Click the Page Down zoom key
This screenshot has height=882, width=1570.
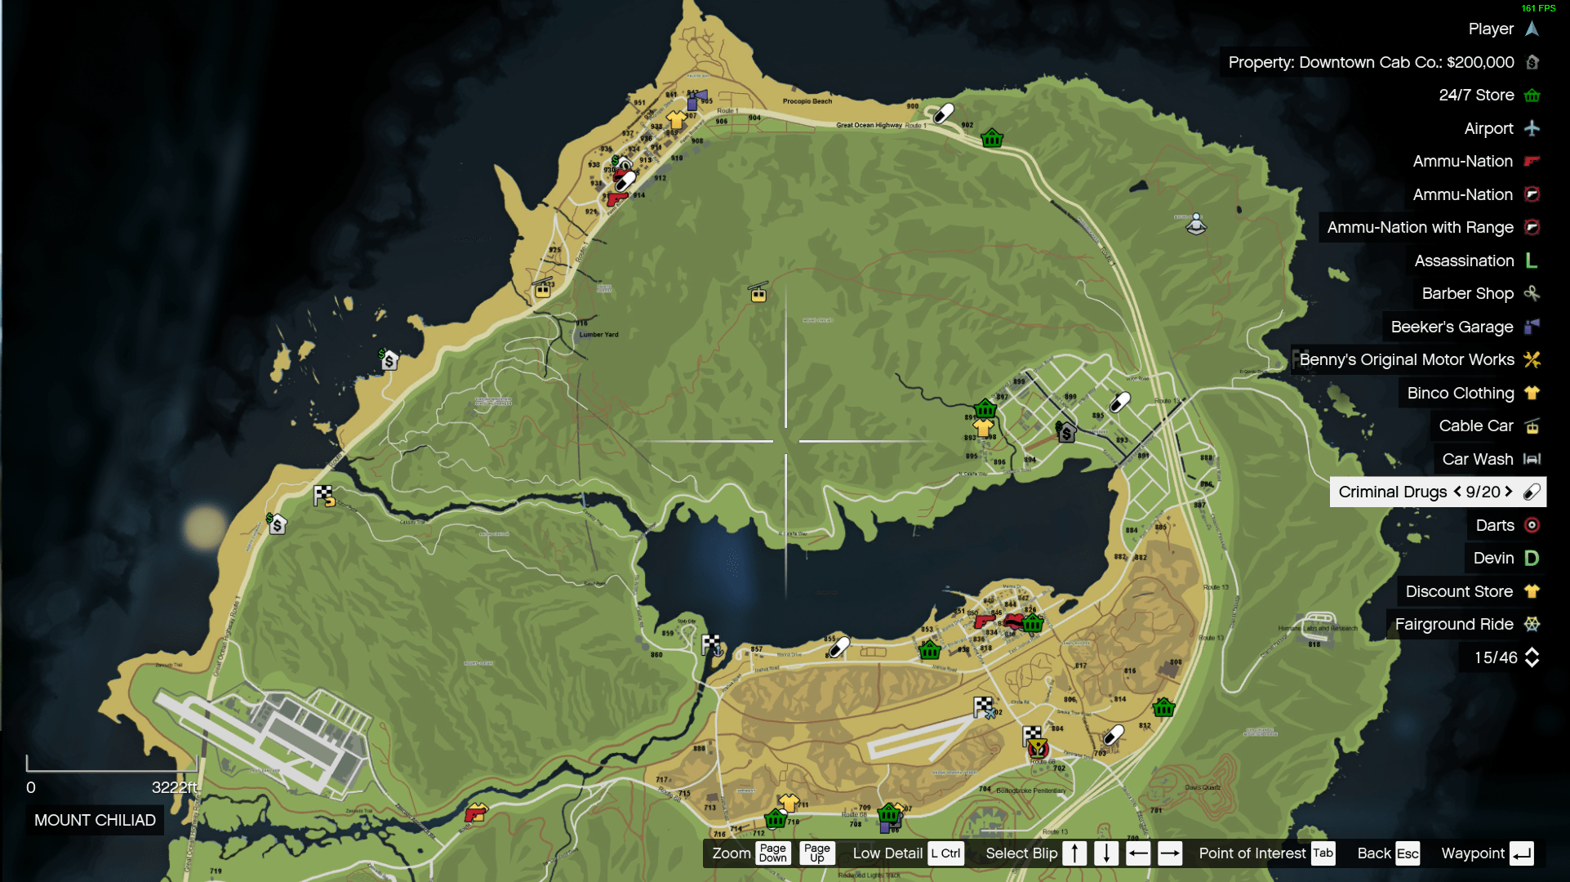point(773,853)
